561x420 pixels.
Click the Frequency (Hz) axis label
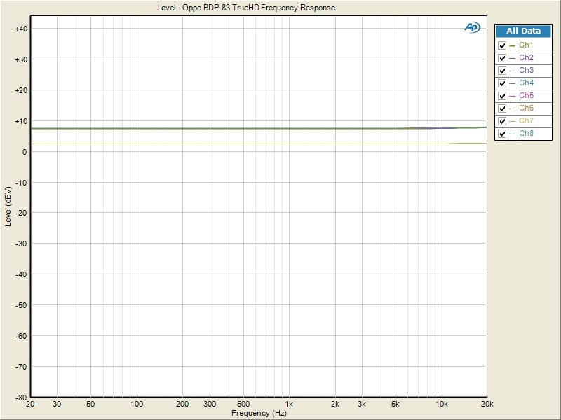(259, 413)
